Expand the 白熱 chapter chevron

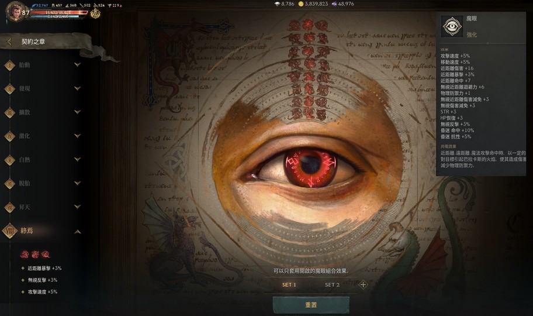coord(78,159)
